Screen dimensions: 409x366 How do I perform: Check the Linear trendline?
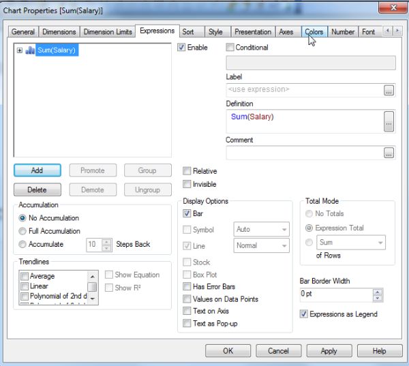click(25, 286)
